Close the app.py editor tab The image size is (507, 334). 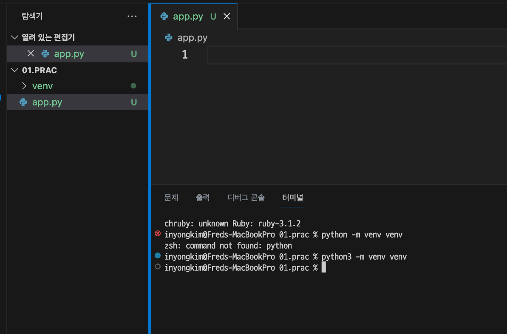[227, 16]
